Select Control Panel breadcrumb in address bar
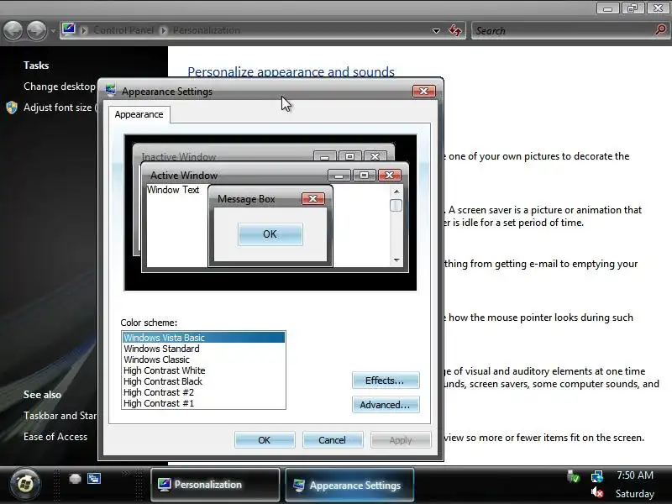The height and width of the screenshot is (504, 672). coord(123,30)
